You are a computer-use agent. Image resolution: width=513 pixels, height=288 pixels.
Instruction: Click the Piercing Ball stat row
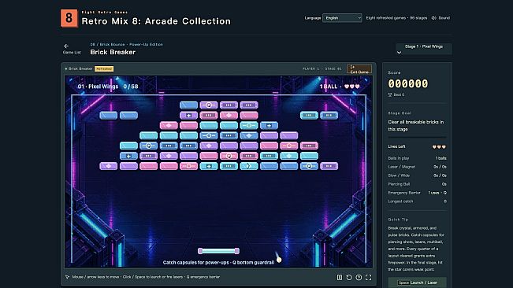click(417, 184)
